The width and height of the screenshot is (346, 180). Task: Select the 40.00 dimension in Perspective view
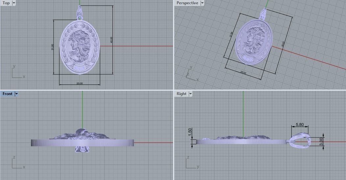tap(283, 44)
